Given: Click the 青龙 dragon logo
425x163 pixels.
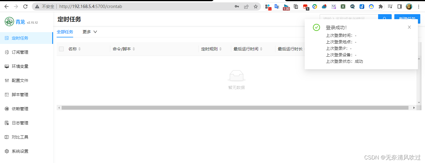Looking at the screenshot, I should 9,22.
